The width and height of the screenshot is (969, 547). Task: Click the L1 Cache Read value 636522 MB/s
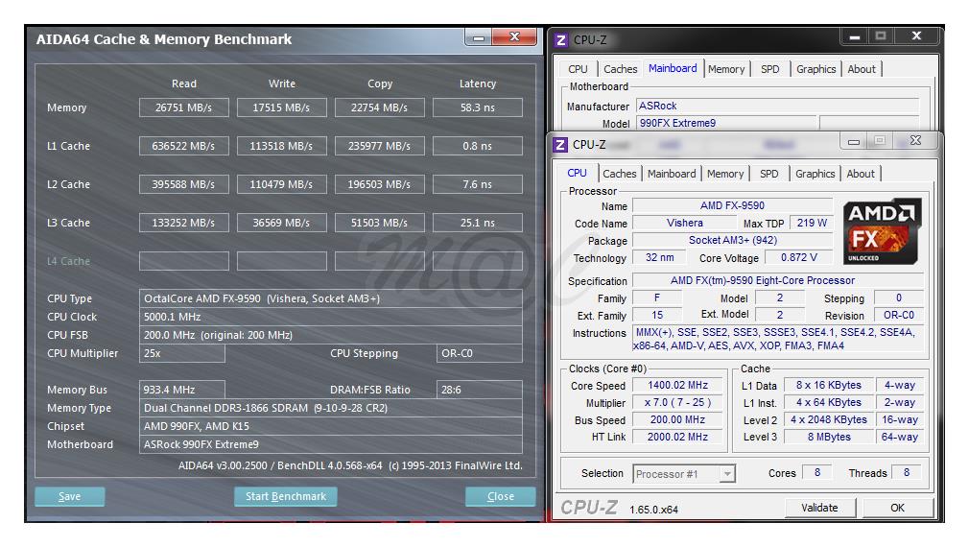(183, 146)
